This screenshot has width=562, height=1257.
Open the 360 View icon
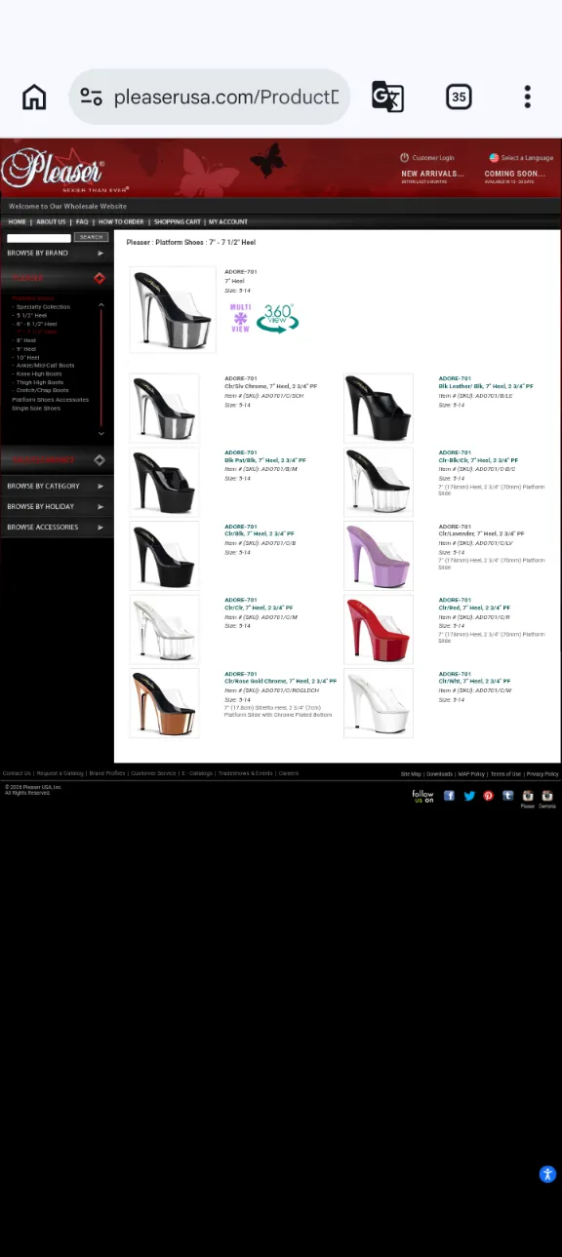pyautogui.click(x=277, y=318)
